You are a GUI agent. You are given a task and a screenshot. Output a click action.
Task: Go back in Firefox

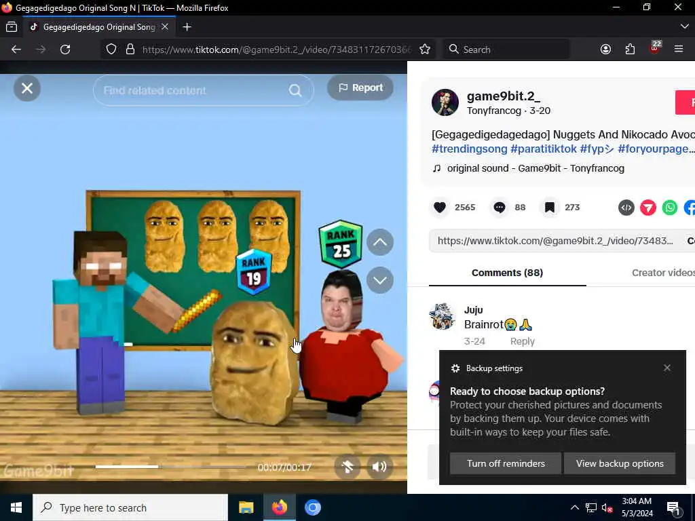16,49
